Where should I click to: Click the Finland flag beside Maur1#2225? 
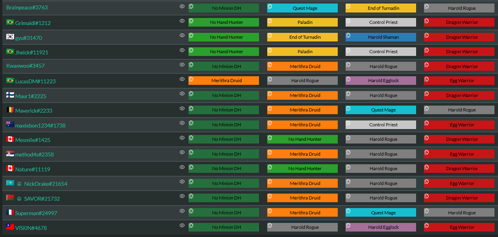coord(10,95)
